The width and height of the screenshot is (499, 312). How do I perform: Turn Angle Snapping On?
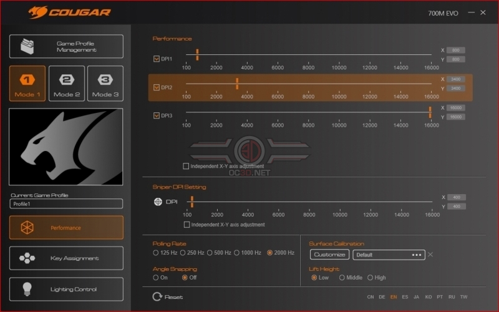155,278
